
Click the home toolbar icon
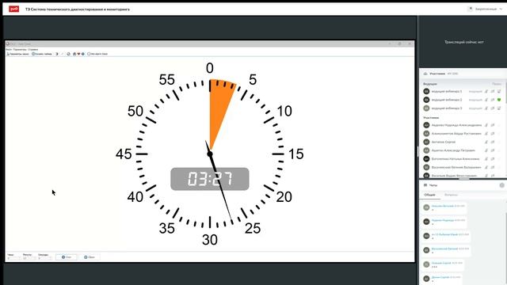pyautogui.click(x=74, y=54)
